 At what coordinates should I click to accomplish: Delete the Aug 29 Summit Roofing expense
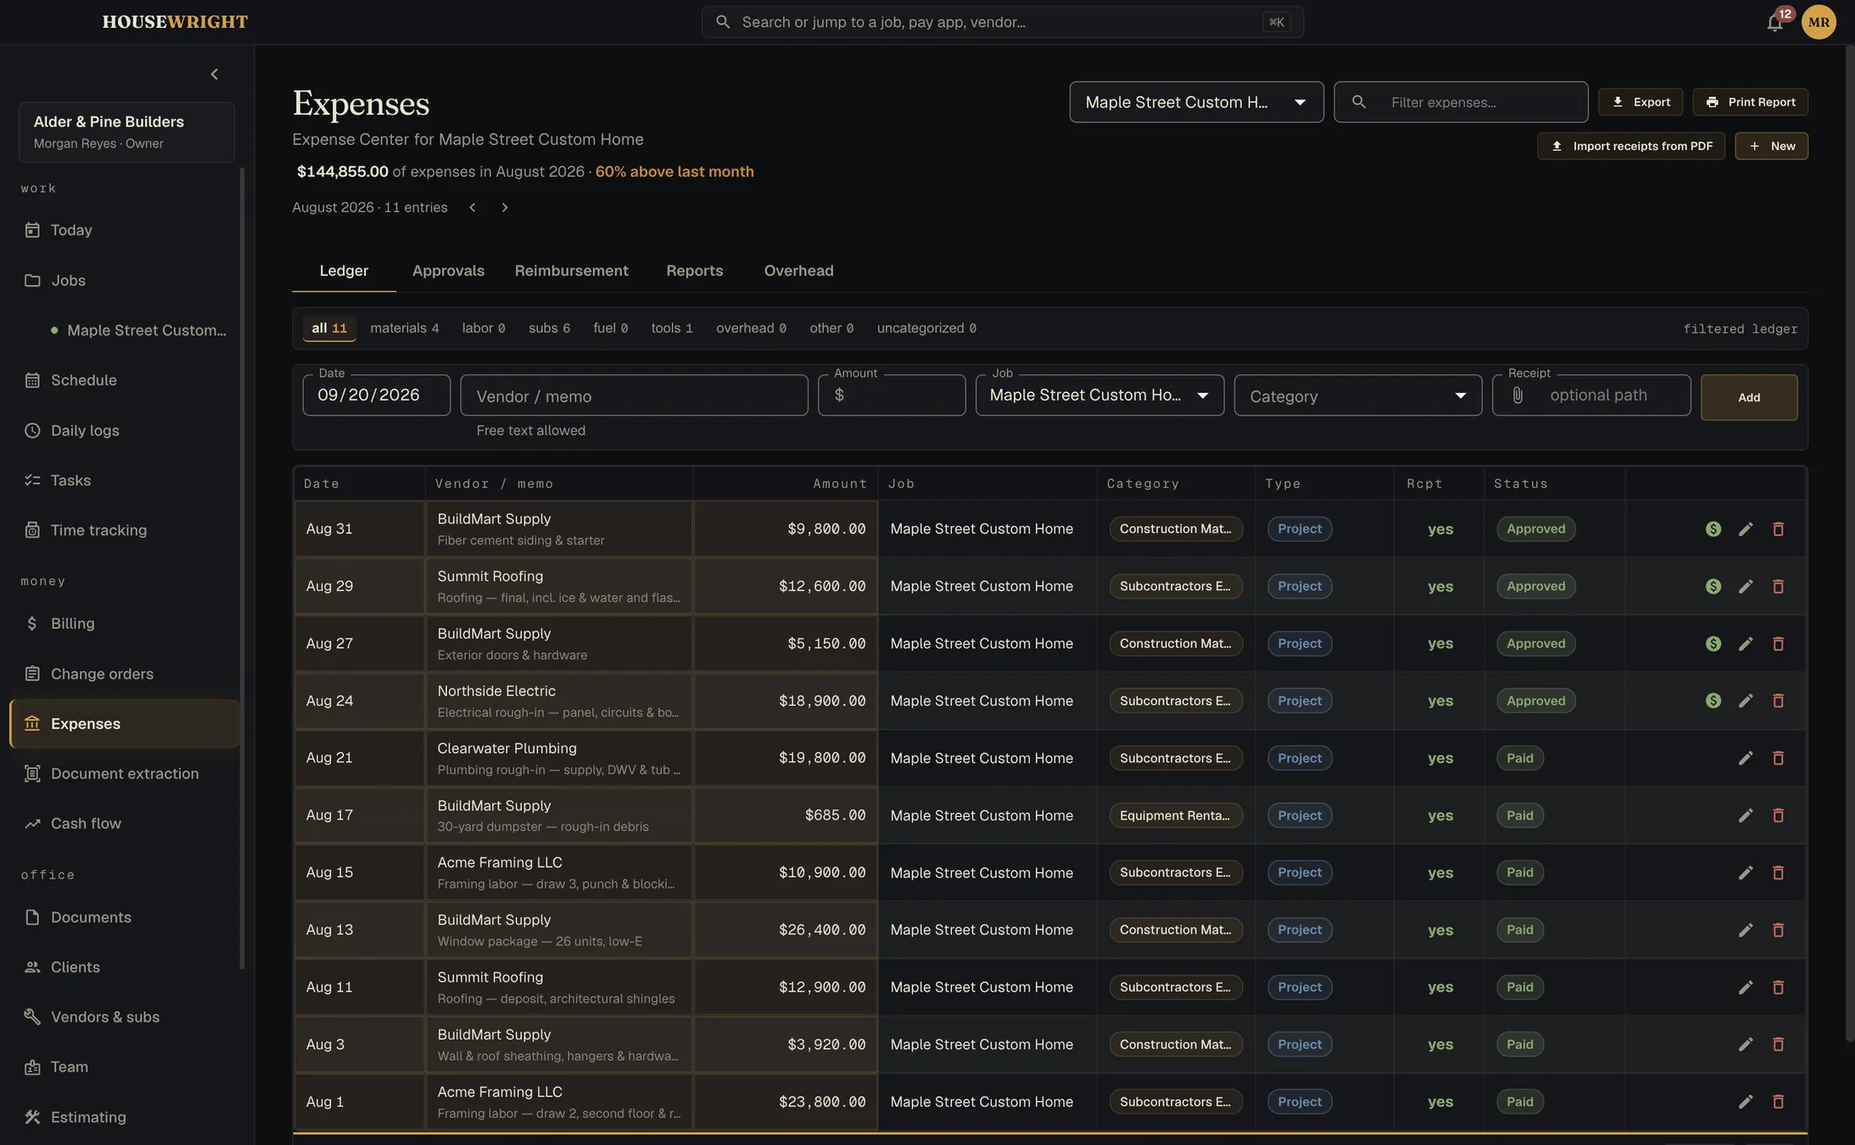click(x=1778, y=586)
